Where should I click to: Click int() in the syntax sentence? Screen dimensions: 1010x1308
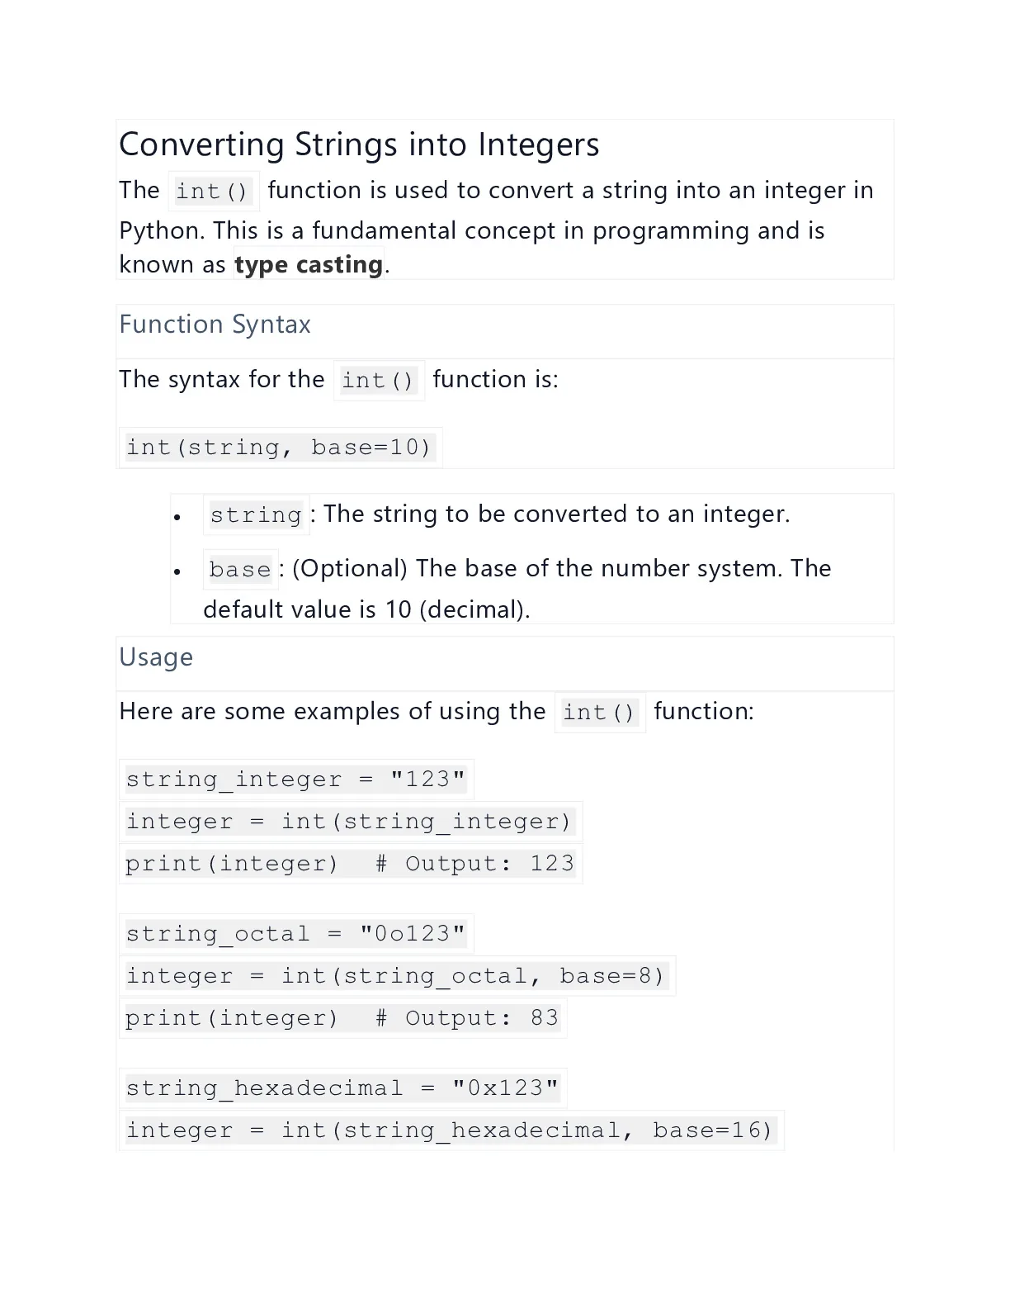coord(379,381)
